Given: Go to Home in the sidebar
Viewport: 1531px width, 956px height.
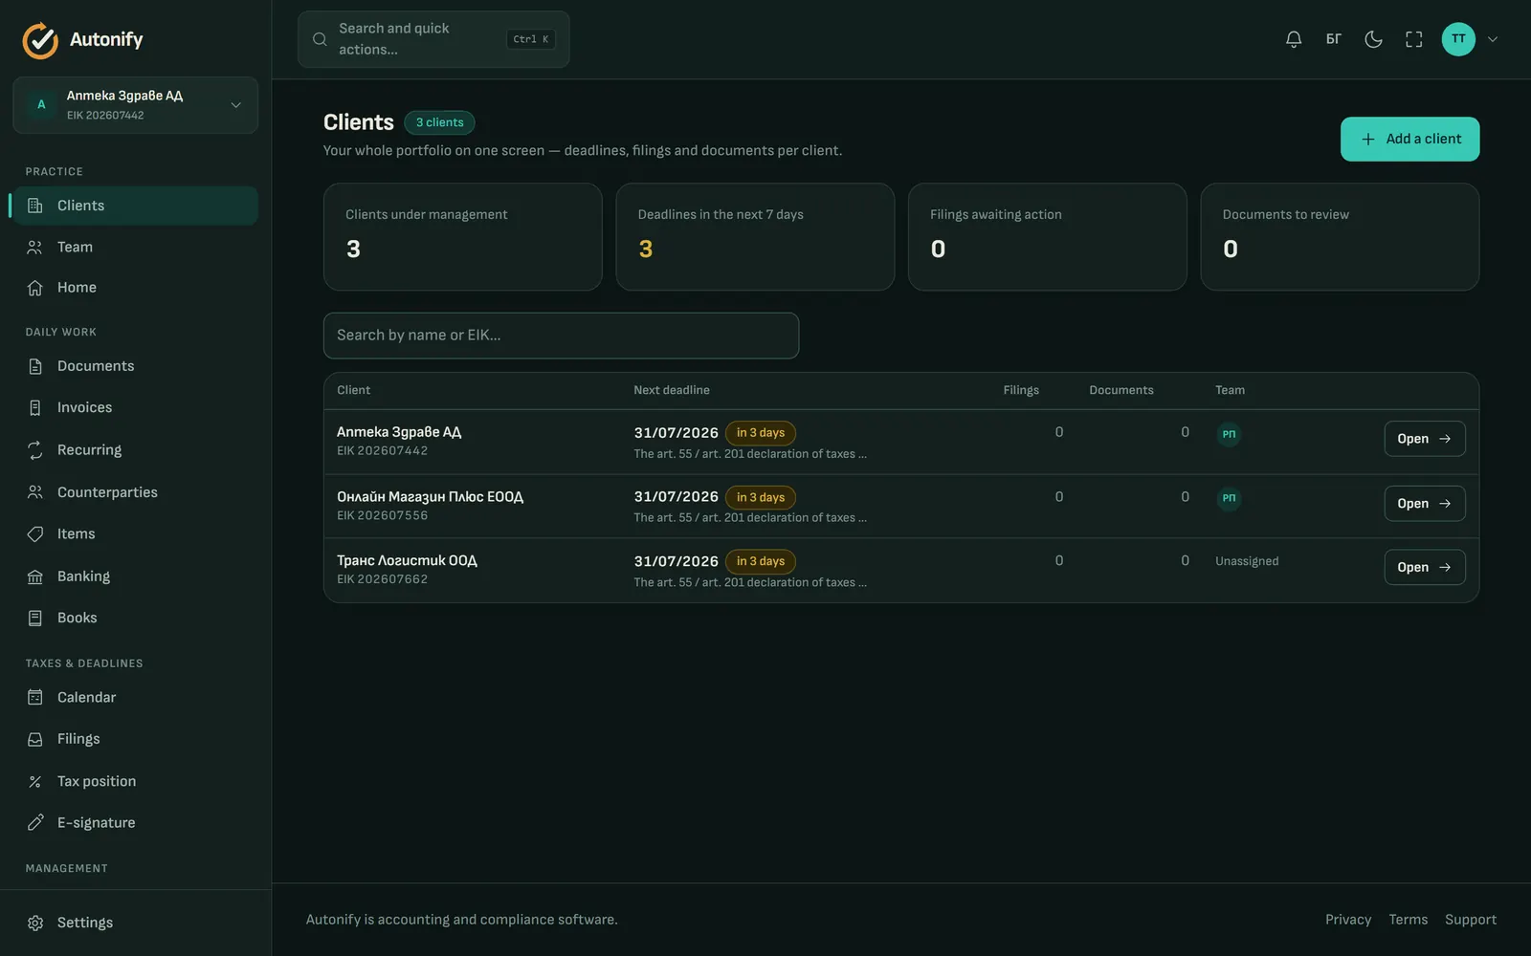Looking at the screenshot, I should pos(136,288).
